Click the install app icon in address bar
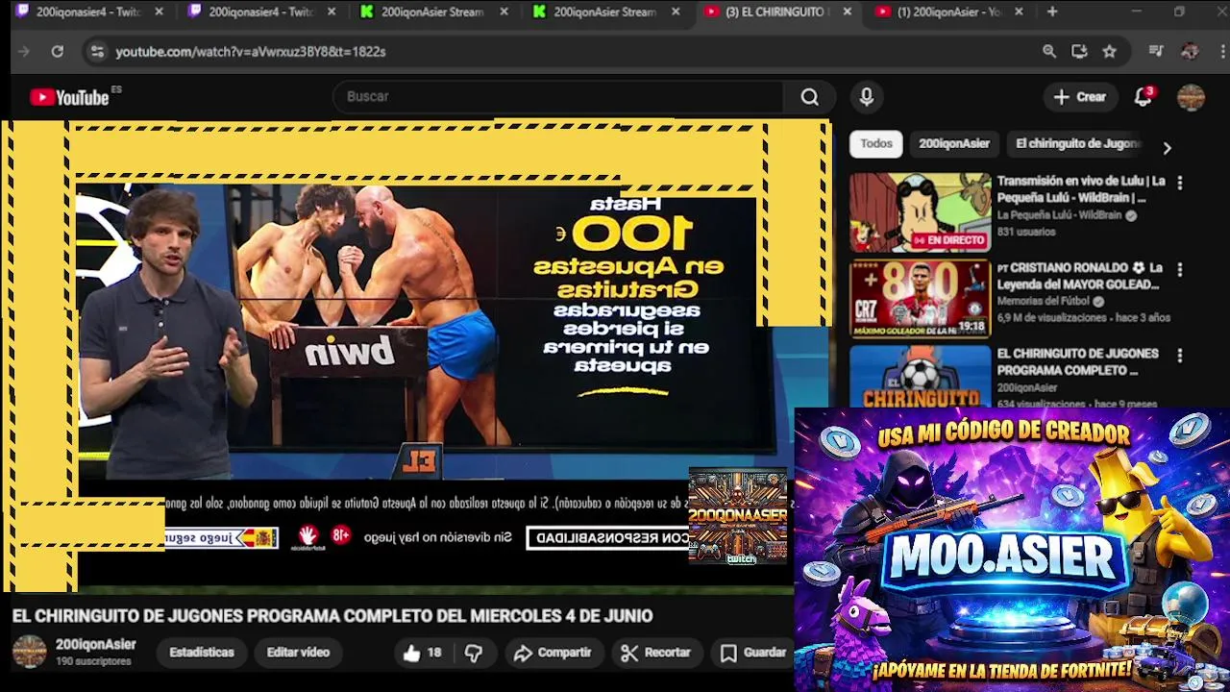Screen dimensions: 1230x692 click(1079, 51)
